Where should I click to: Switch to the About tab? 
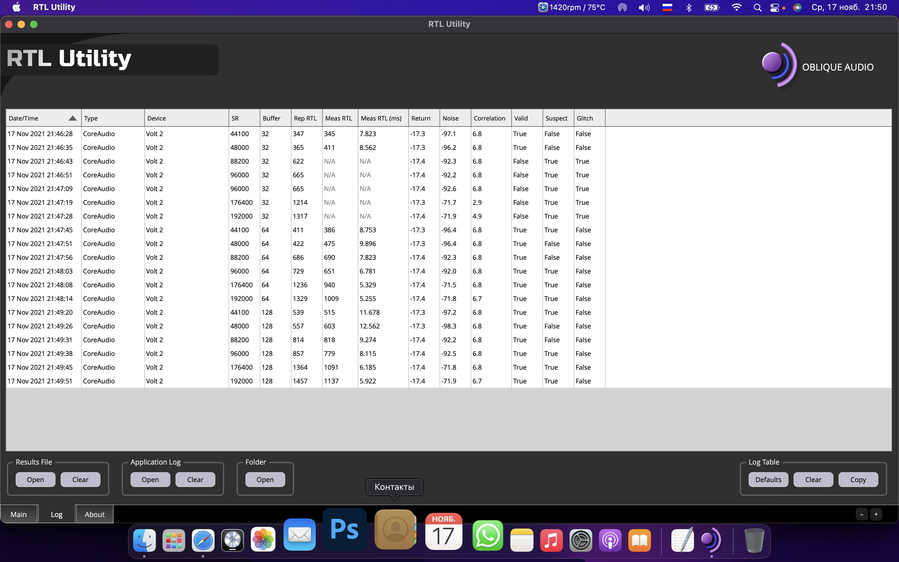[94, 515]
